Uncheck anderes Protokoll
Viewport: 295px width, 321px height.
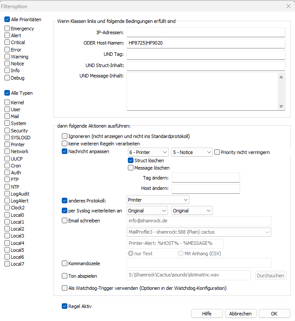tap(65, 201)
